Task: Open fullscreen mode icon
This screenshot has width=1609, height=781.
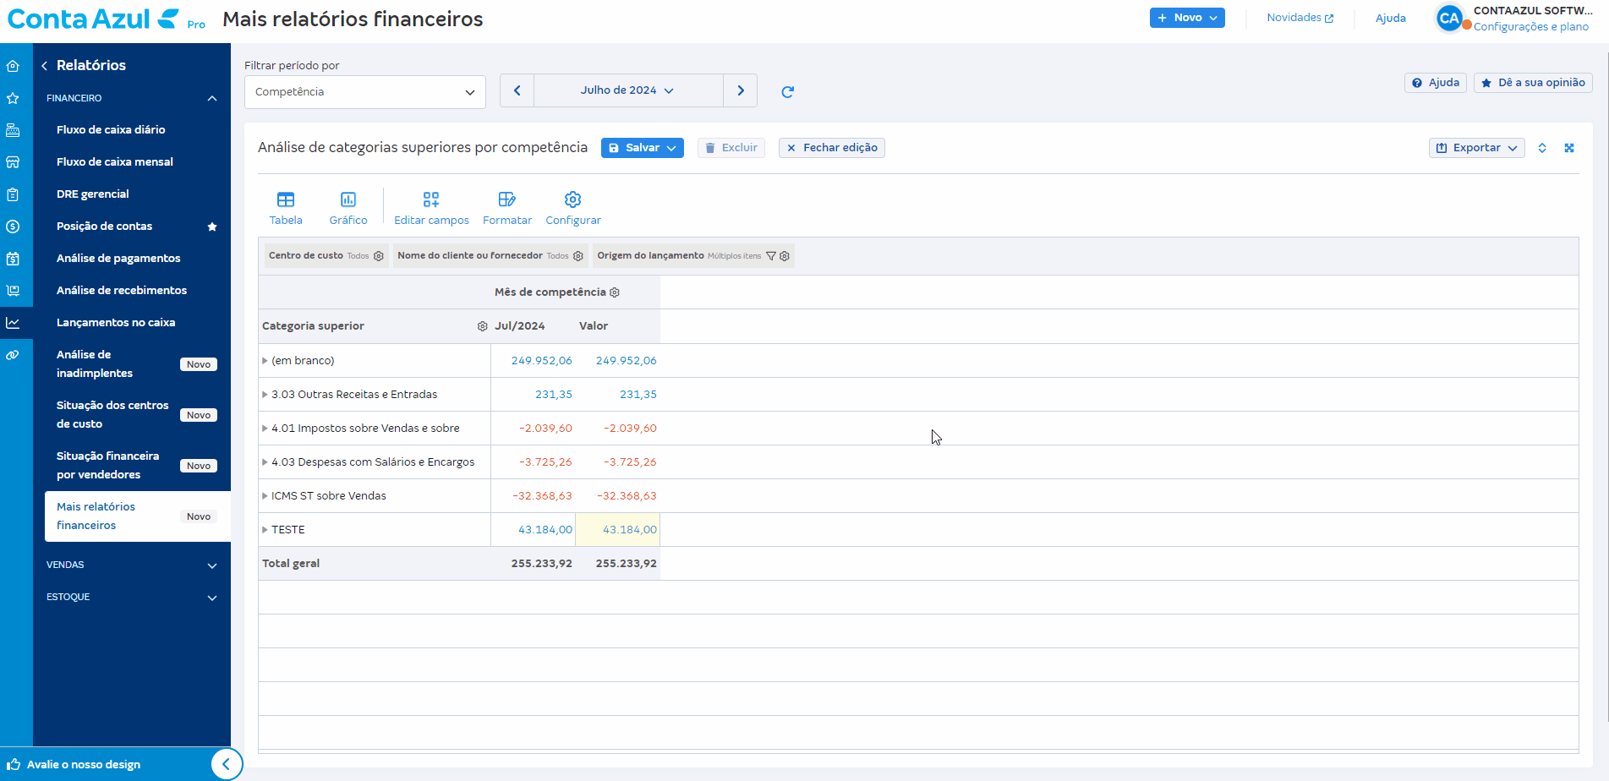Action: pyautogui.click(x=1569, y=148)
